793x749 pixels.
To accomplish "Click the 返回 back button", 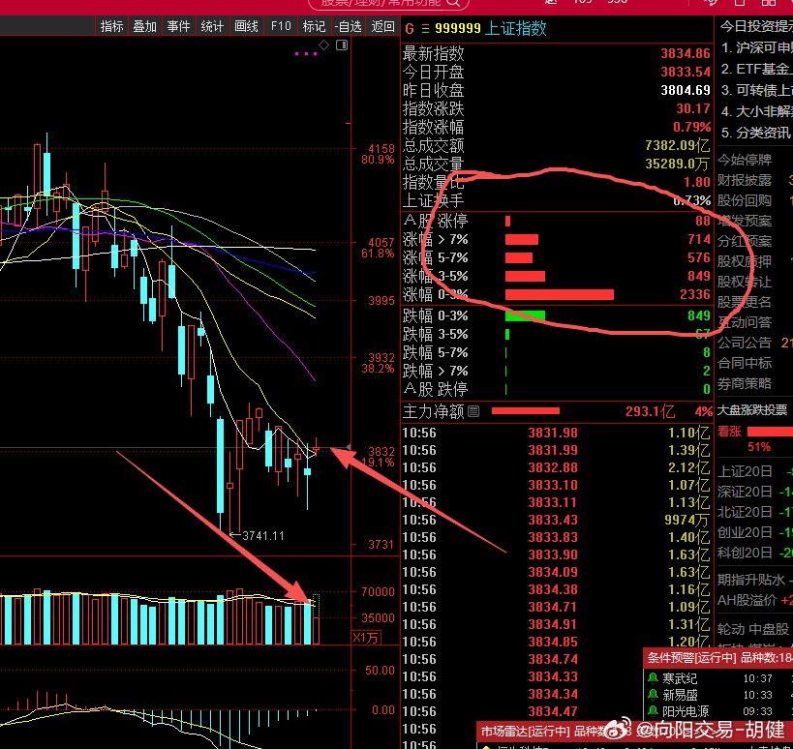I will click(382, 26).
